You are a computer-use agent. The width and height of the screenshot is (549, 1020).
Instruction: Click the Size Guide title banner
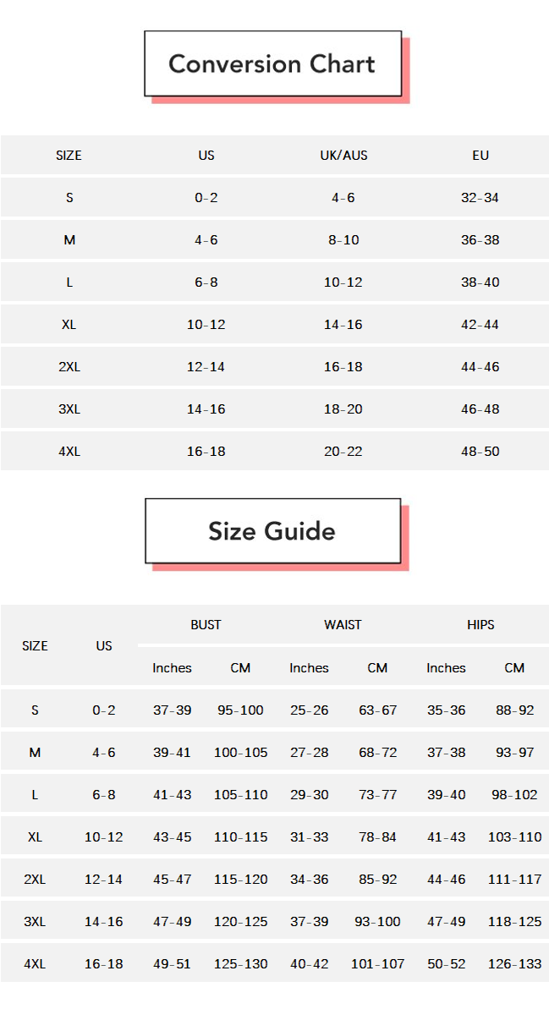pyautogui.click(x=272, y=530)
